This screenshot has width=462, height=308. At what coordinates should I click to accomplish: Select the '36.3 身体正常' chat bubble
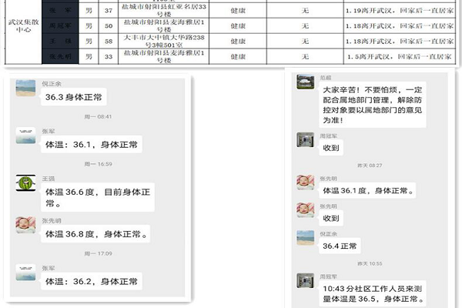(x=72, y=97)
